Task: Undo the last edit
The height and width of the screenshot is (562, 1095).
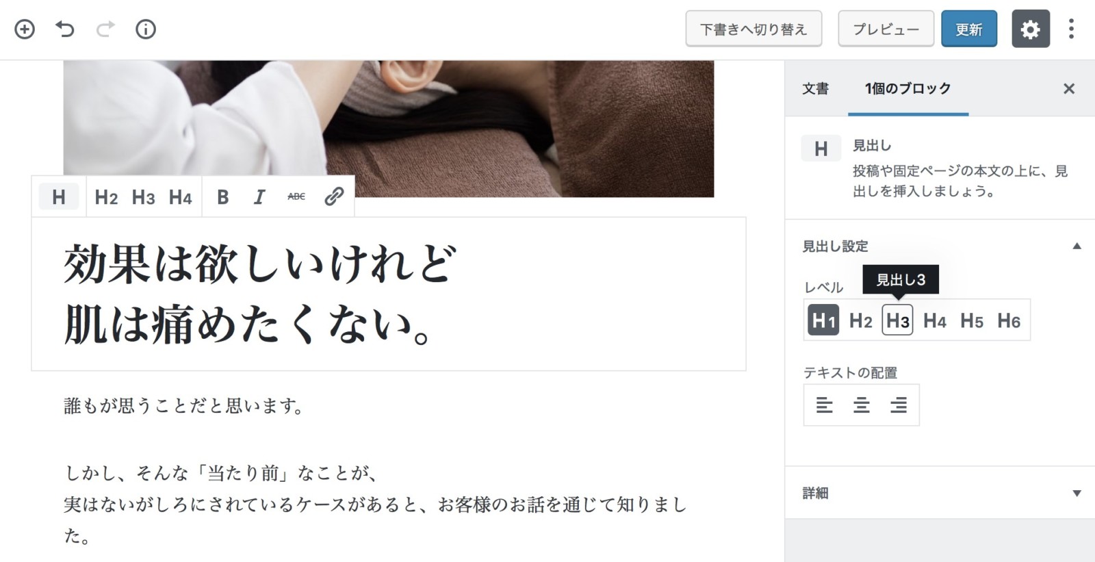Action: [65, 29]
